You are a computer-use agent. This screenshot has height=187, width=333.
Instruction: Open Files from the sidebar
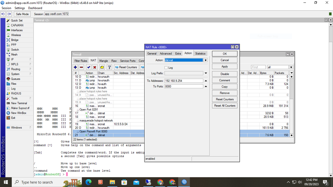click(x=14, y=84)
